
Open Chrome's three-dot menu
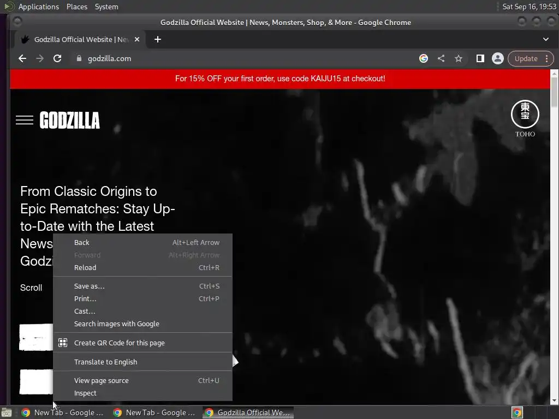pyautogui.click(x=547, y=59)
